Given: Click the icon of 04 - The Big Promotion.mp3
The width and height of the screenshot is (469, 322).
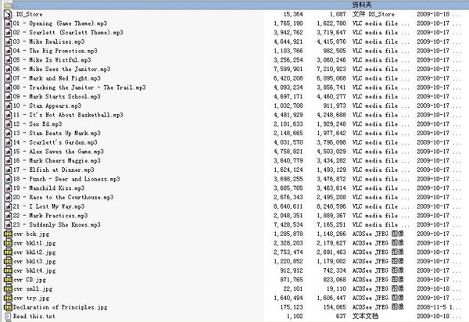Looking at the screenshot, I should point(8,51).
